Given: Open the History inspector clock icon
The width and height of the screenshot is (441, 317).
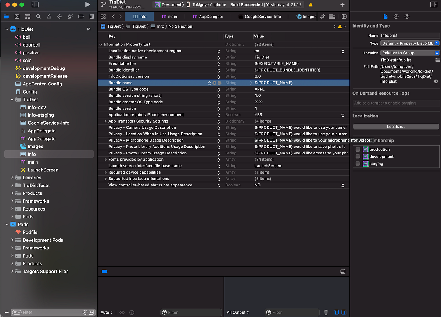Looking at the screenshot, I should [396, 17].
